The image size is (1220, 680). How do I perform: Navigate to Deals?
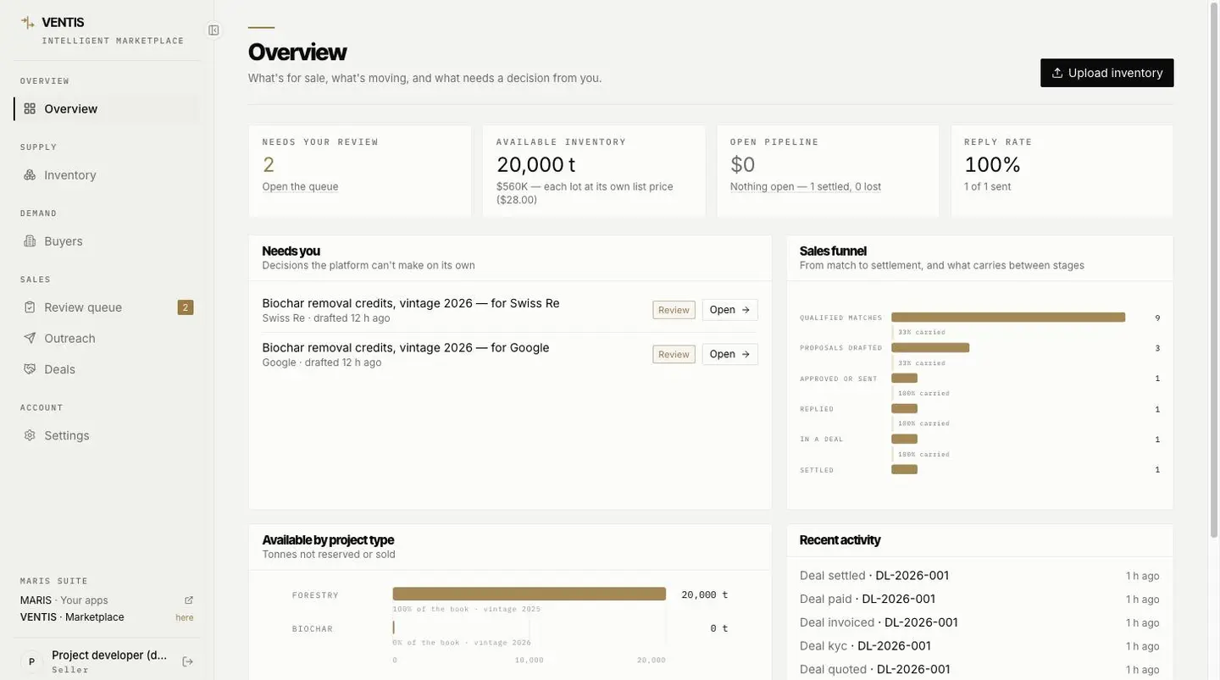pos(107,369)
